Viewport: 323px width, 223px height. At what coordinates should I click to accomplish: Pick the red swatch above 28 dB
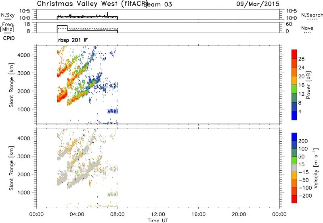pos(294,54)
